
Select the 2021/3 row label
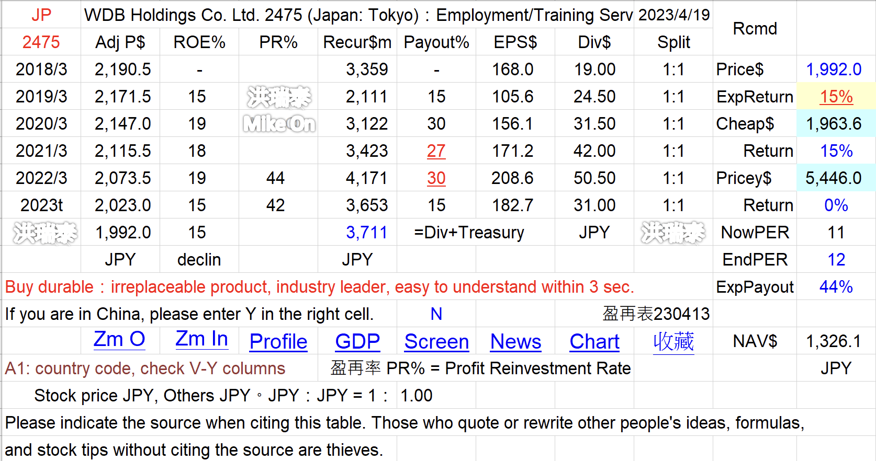(41, 151)
